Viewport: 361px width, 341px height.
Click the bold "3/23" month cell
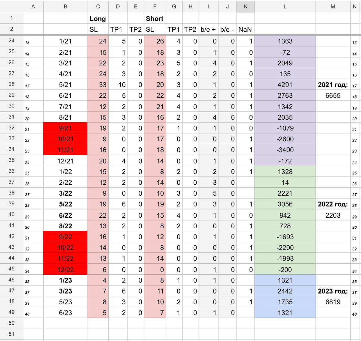coord(65,291)
